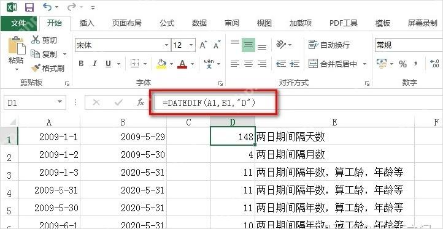443x229 pixels.
Task: Switch to the 加载项 tab
Action: (x=301, y=23)
